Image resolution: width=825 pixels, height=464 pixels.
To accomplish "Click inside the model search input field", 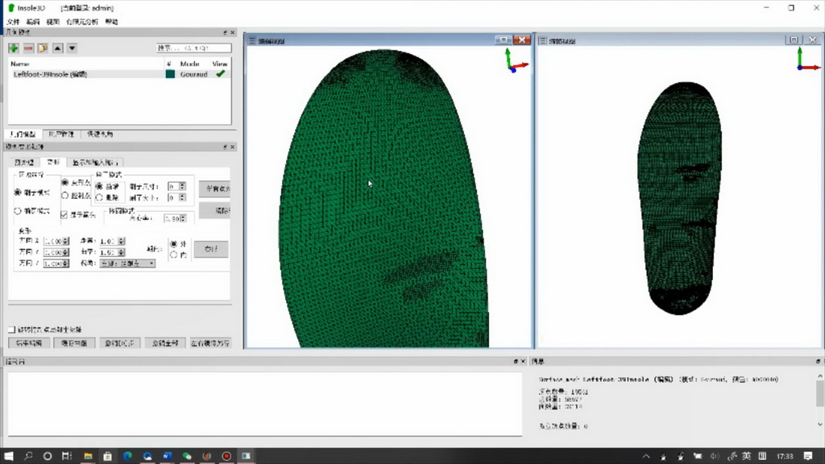I will [x=193, y=48].
